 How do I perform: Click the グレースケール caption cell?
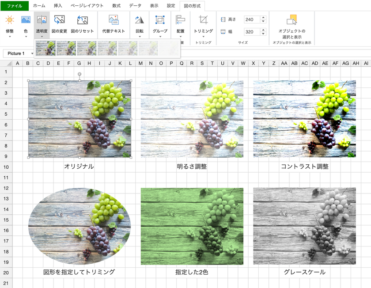pyautogui.click(x=304, y=272)
